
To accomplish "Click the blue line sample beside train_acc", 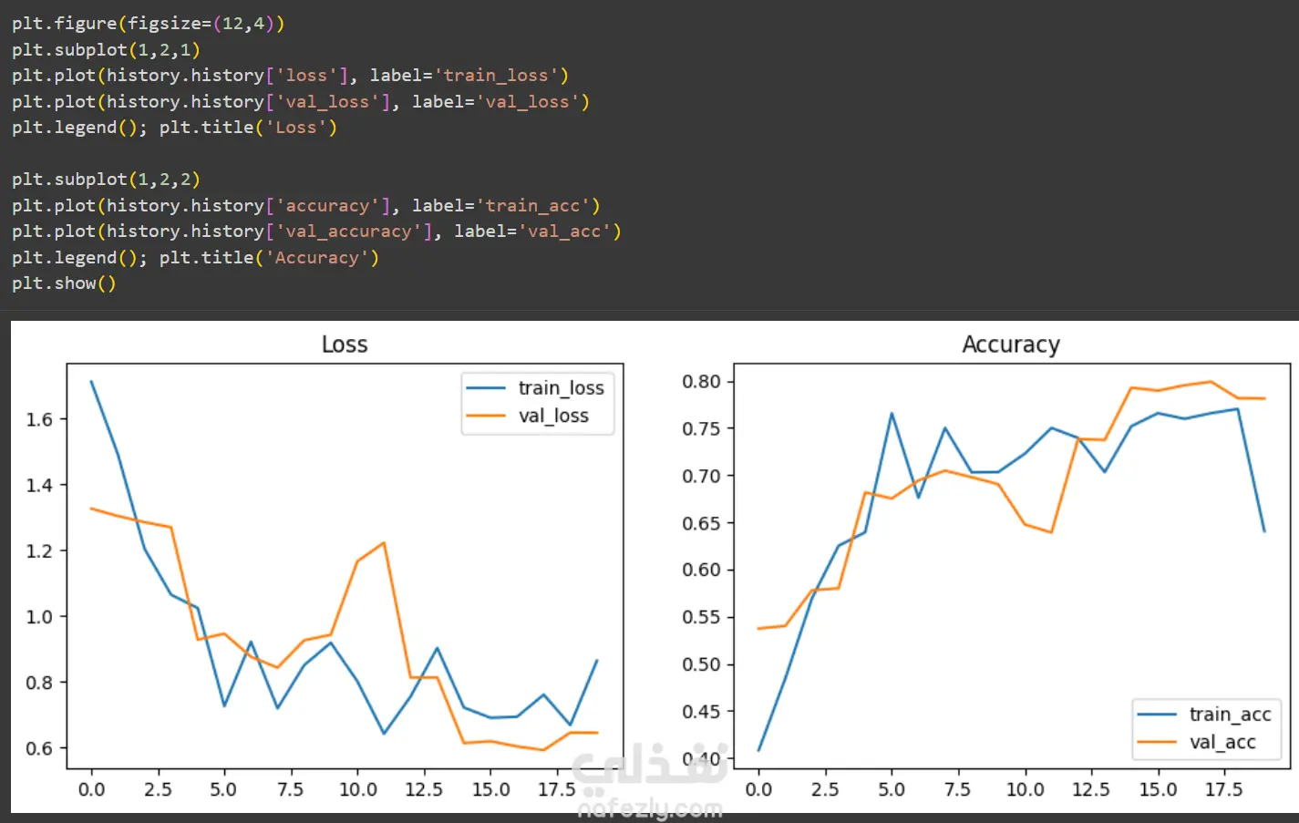I will click(1157, 715).
